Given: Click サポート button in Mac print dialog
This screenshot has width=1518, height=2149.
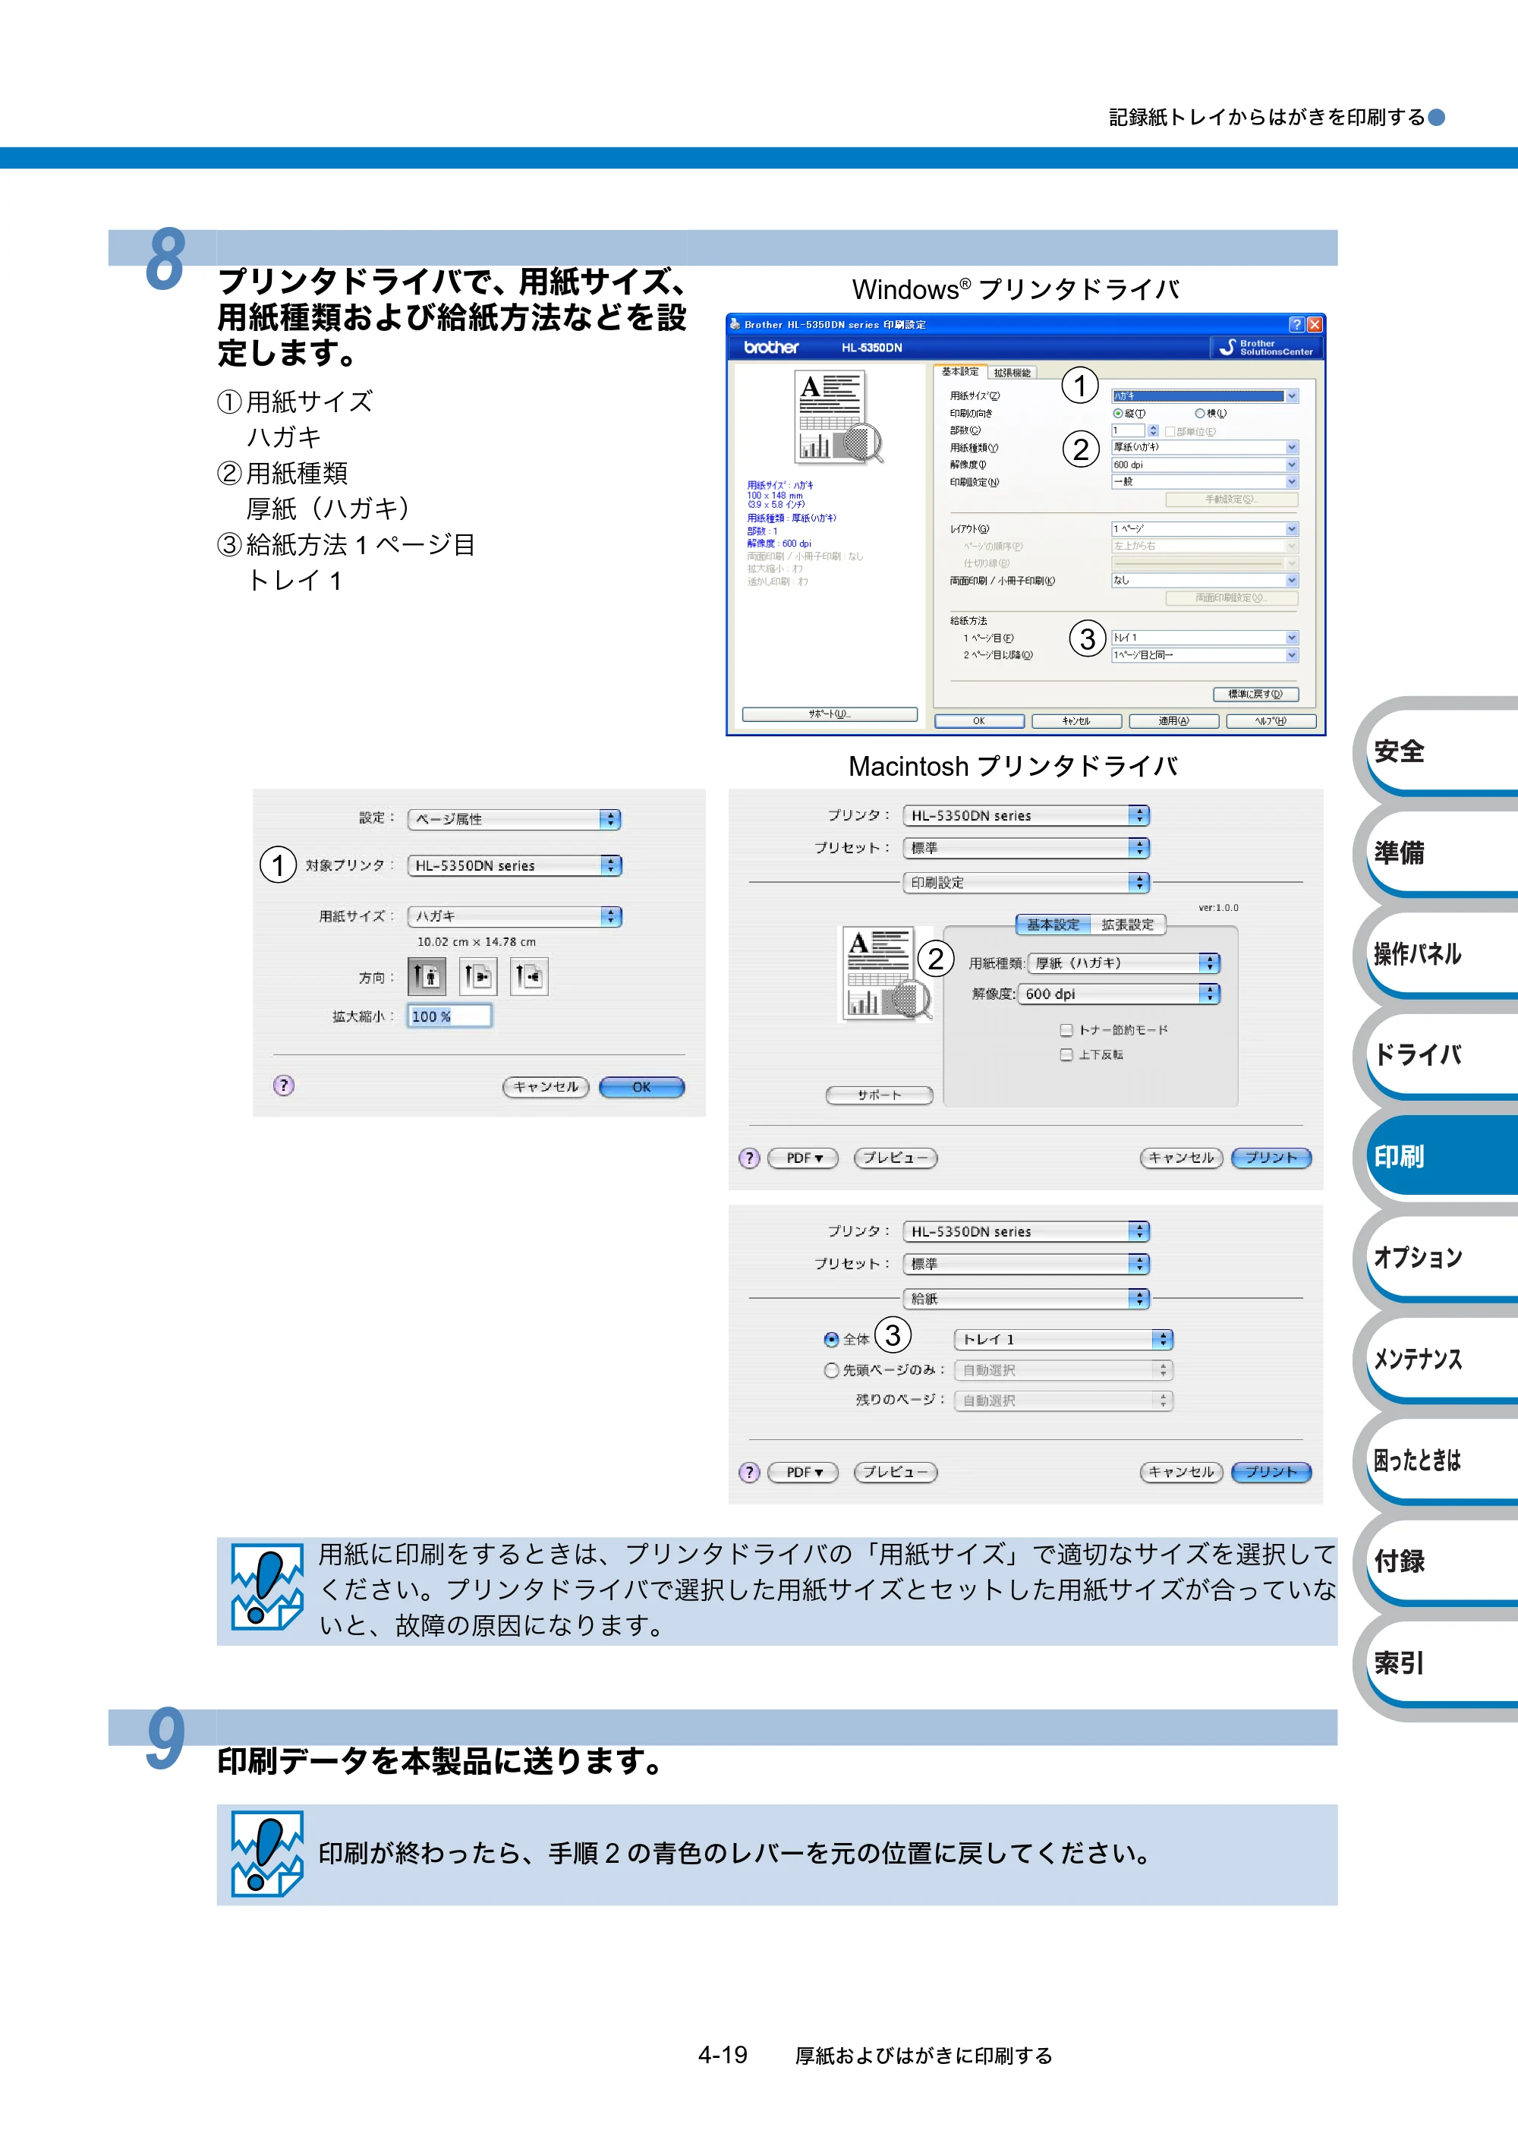Looking at the screenshot, I should coord(879,1095).
